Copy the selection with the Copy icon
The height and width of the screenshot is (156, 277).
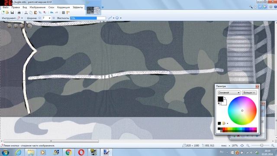click(31, 13)
